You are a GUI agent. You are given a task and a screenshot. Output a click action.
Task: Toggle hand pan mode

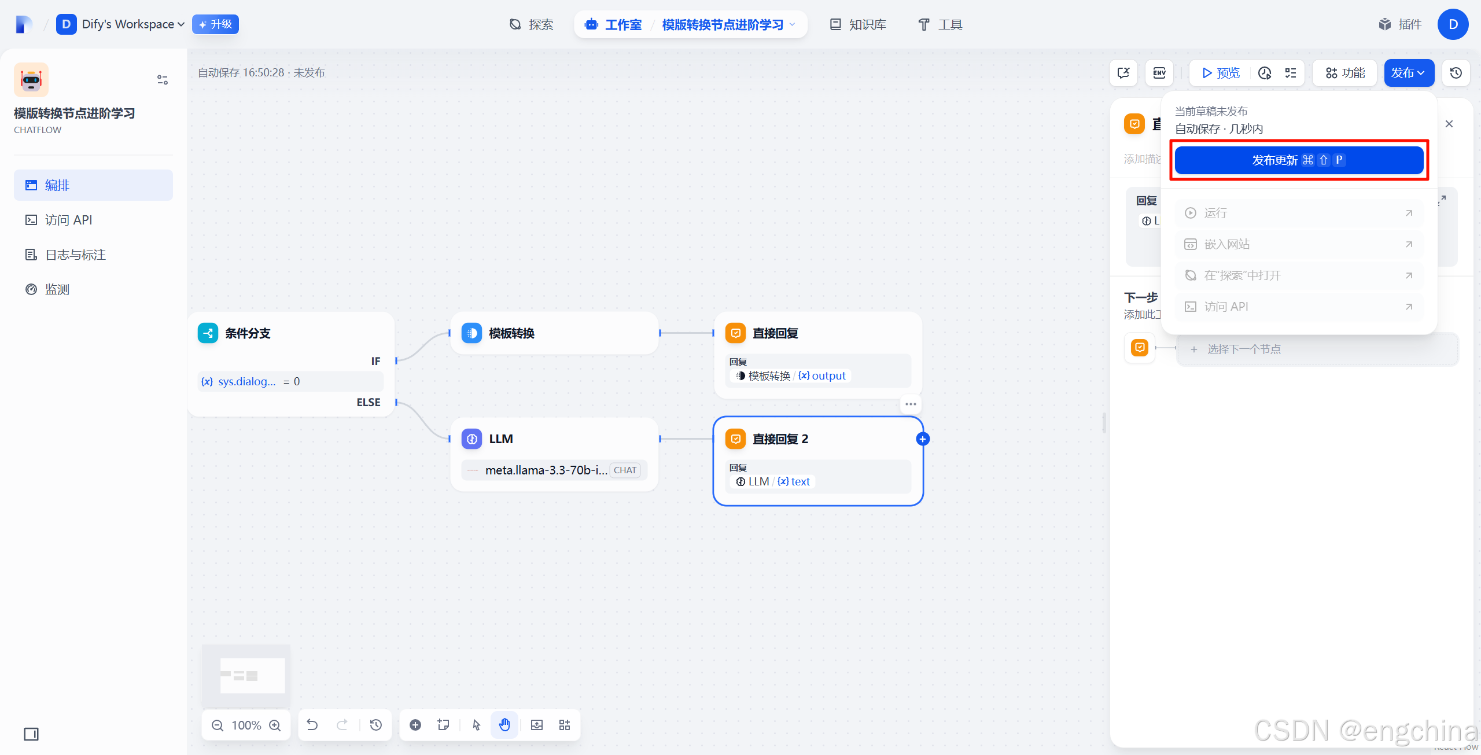pos(504,725)
